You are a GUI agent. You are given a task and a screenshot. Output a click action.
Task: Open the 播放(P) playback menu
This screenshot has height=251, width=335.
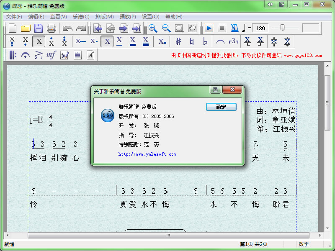pos(128,17)
